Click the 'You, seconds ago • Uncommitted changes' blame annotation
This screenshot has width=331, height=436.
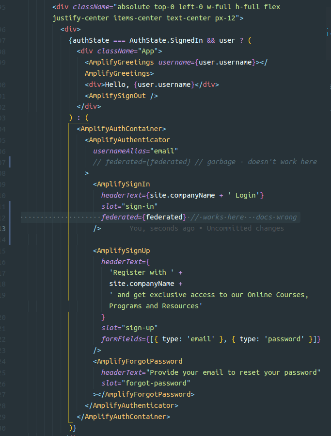coord(207,228)
